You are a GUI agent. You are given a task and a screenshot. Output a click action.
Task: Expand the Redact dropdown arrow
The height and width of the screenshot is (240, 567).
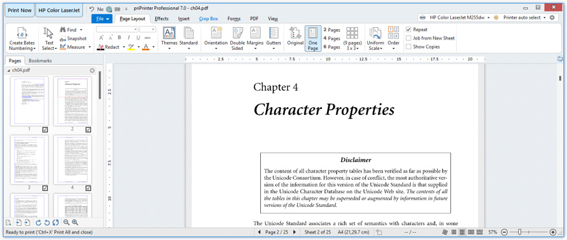[124, 47]
